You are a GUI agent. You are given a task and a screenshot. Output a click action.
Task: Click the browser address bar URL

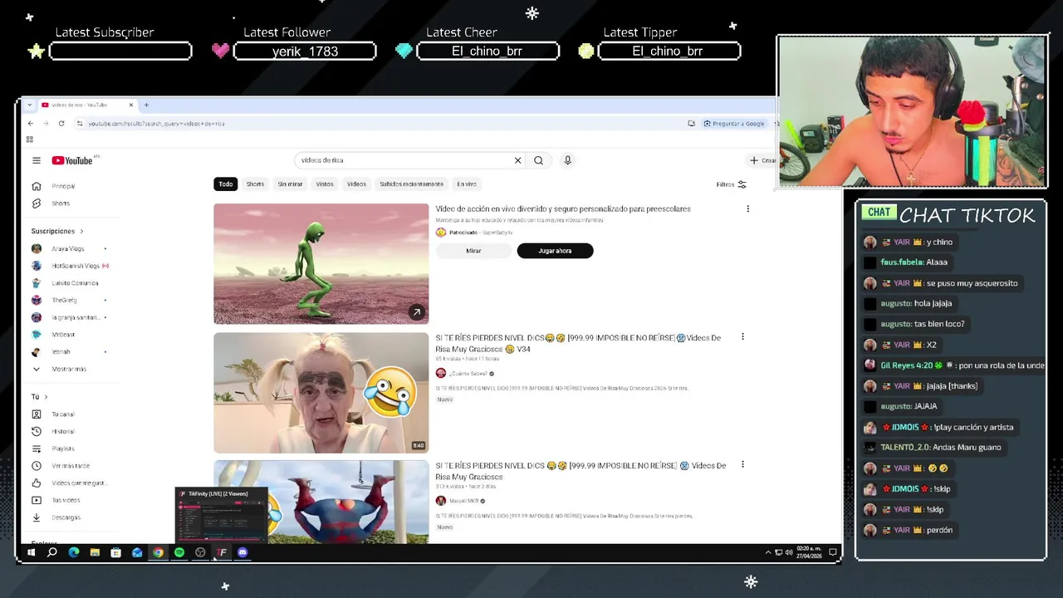click(156, 123)
